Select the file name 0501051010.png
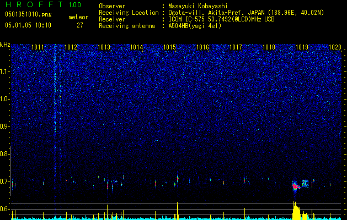The height and width of the screenshot is (220, 347). click(x=28, y=15)
